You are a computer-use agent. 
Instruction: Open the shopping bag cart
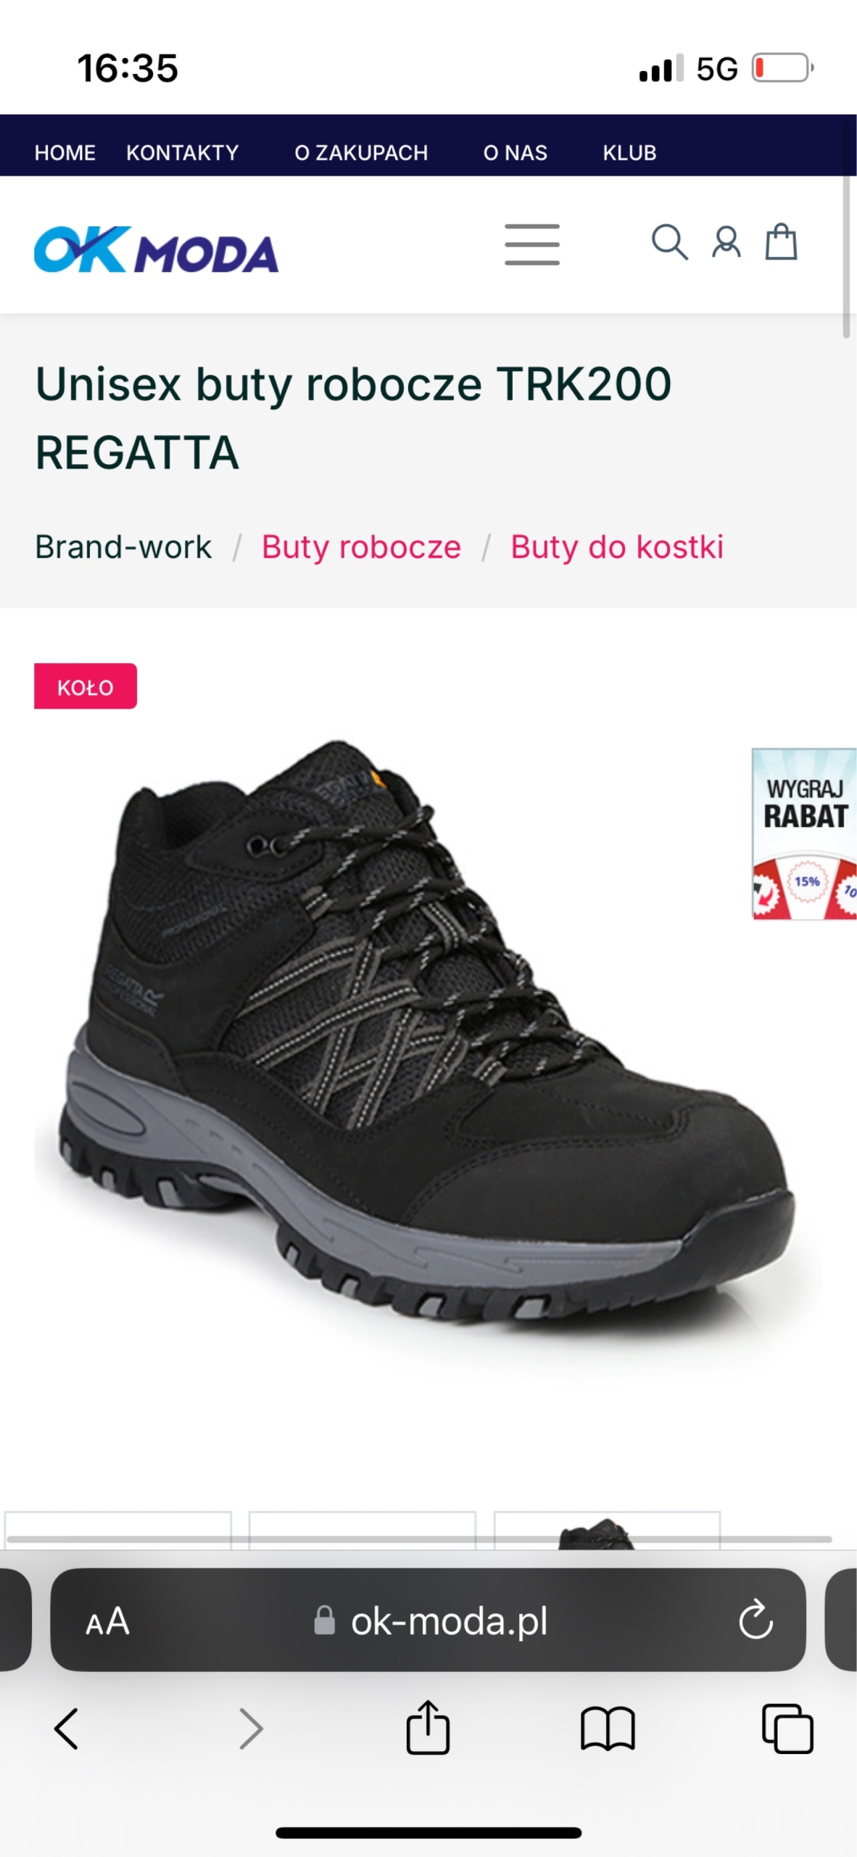pyautogui.click(x=782, y=242)
